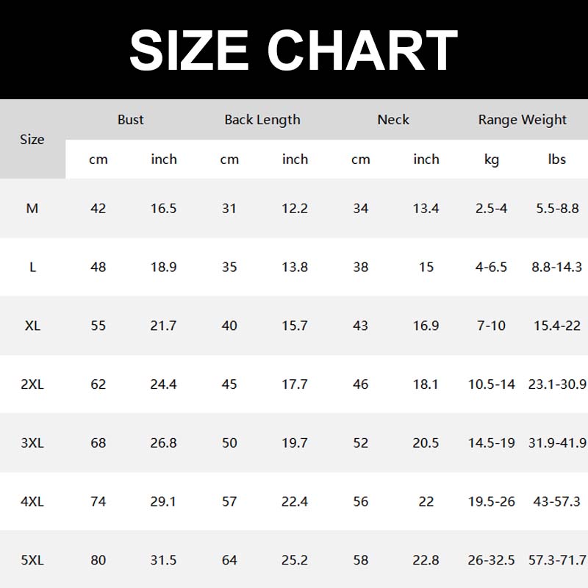Click the 10.5-14 kg weight cell
This screenshot has height=588, width=588.
pyautogui.click(x=492, y=384)
